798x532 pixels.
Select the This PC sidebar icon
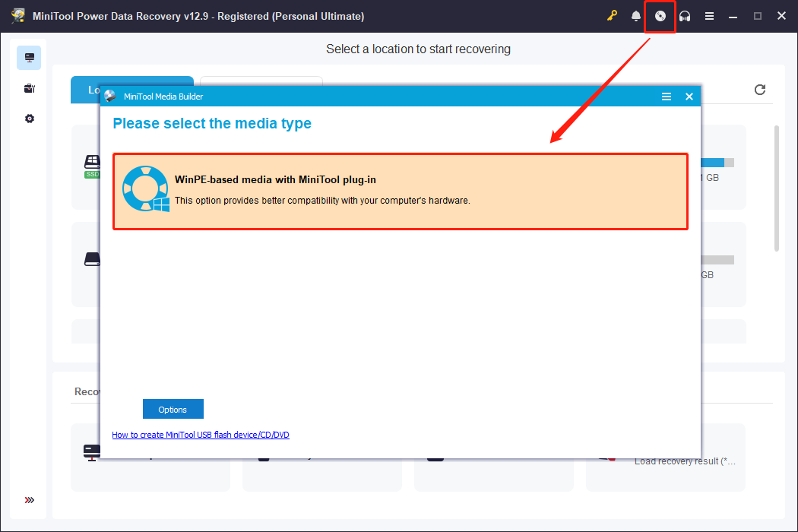click(x=29, y=58)
